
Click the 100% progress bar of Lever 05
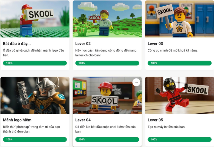point(180,140)
